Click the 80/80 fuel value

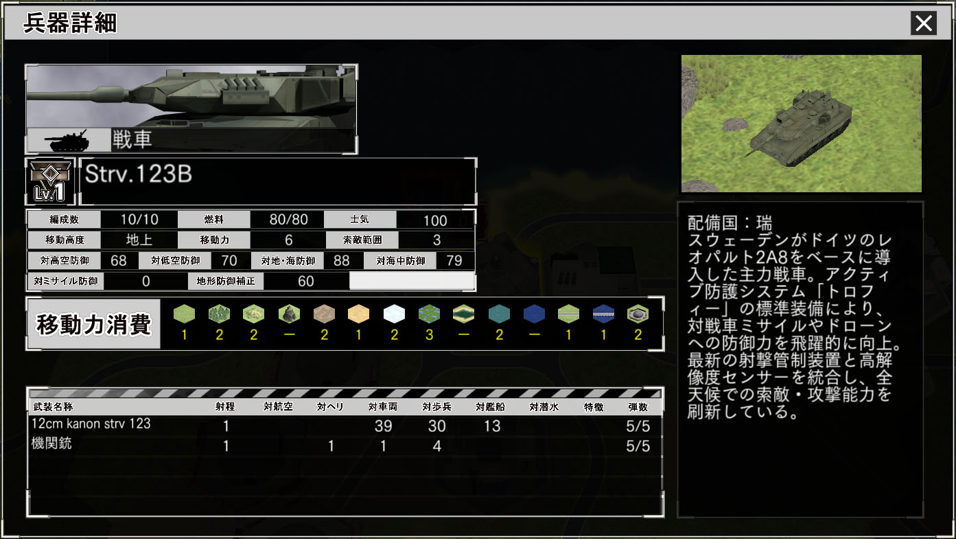289,220
